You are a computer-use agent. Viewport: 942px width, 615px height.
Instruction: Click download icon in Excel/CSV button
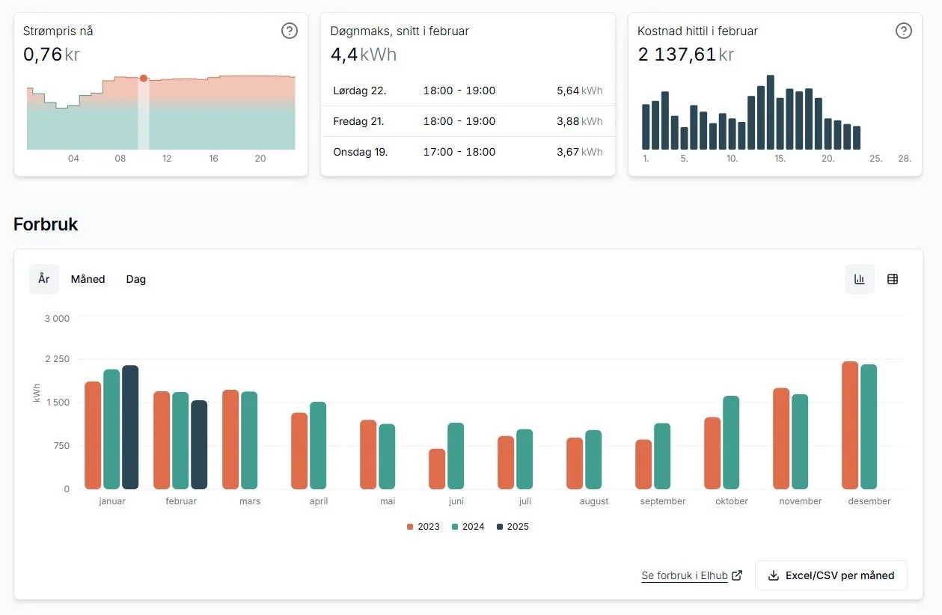(x=774, y=575)
